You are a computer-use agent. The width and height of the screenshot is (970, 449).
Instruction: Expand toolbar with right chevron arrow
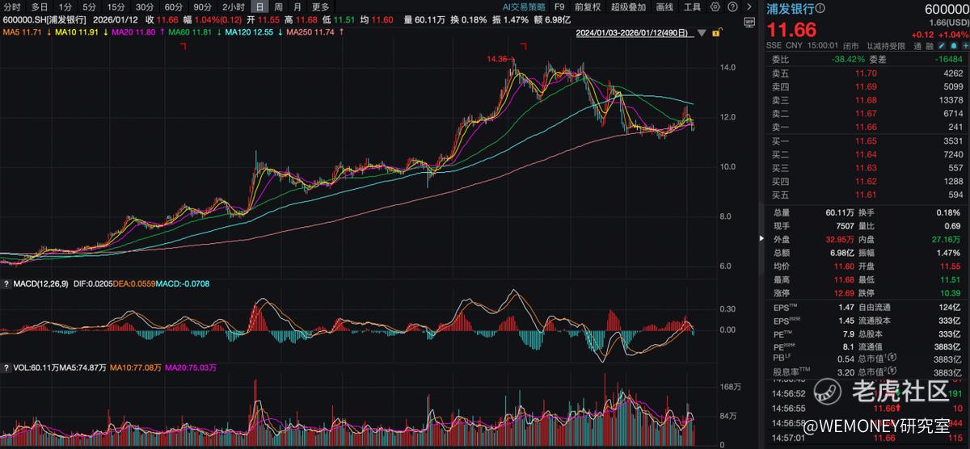point(749,6)
